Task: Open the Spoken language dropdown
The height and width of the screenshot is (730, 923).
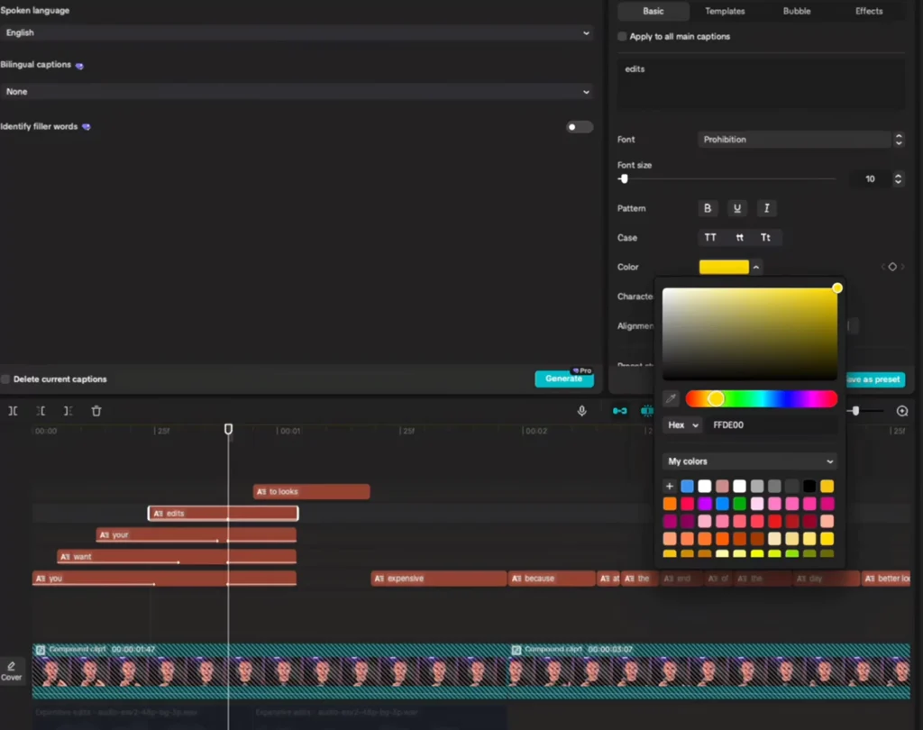Action: coord(296,32)
